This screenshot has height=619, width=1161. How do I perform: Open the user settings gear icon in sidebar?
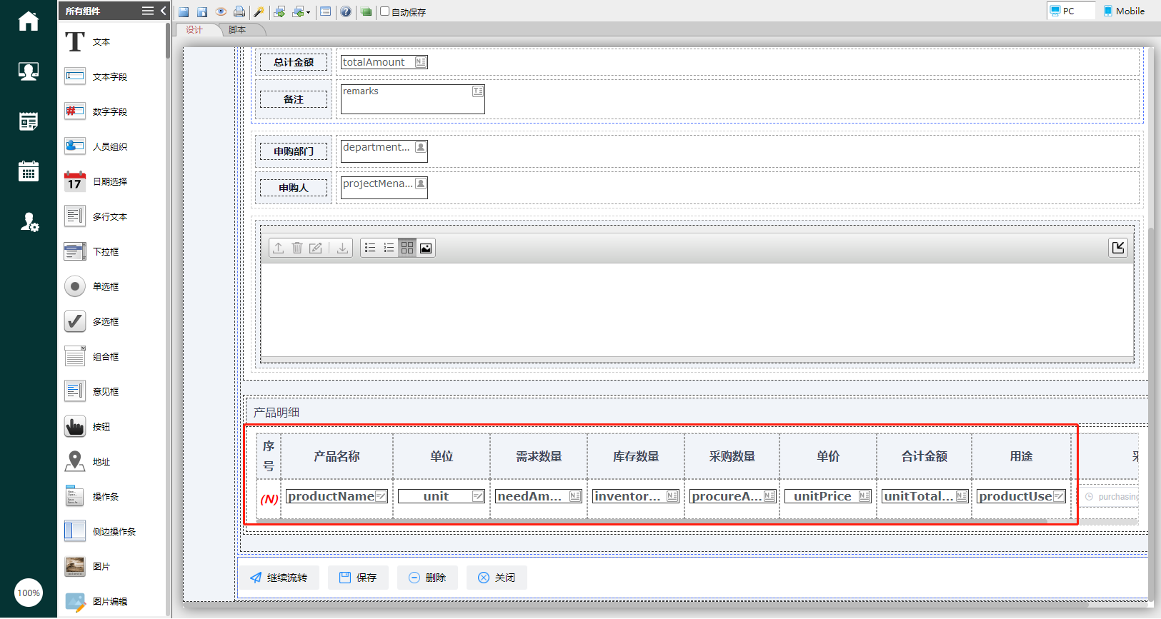pos(29,222)
